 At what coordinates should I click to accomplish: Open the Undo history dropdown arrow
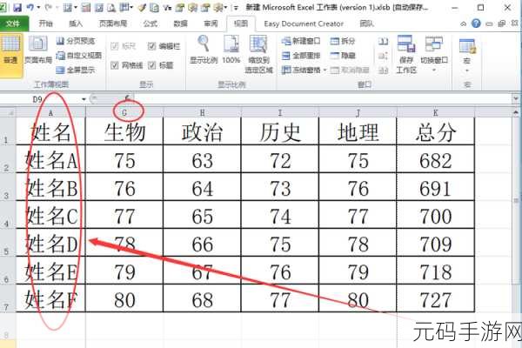click(38, 7)
